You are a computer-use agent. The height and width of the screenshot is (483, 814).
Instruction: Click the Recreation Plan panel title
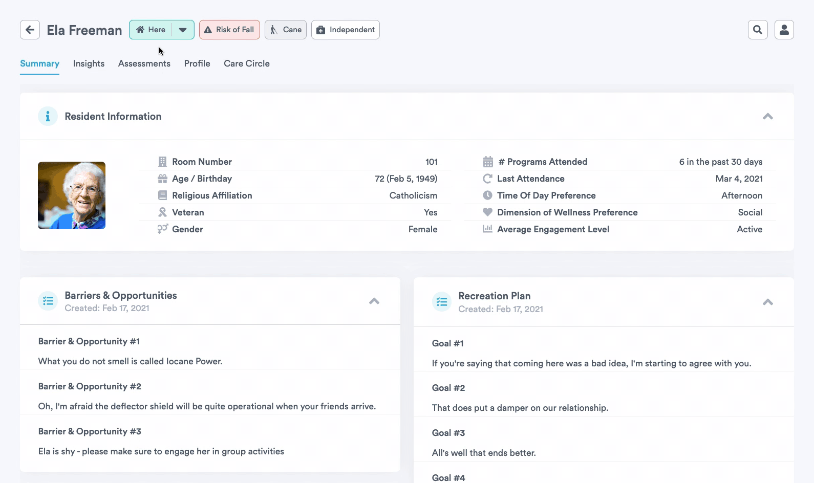(x=495, y=296)
